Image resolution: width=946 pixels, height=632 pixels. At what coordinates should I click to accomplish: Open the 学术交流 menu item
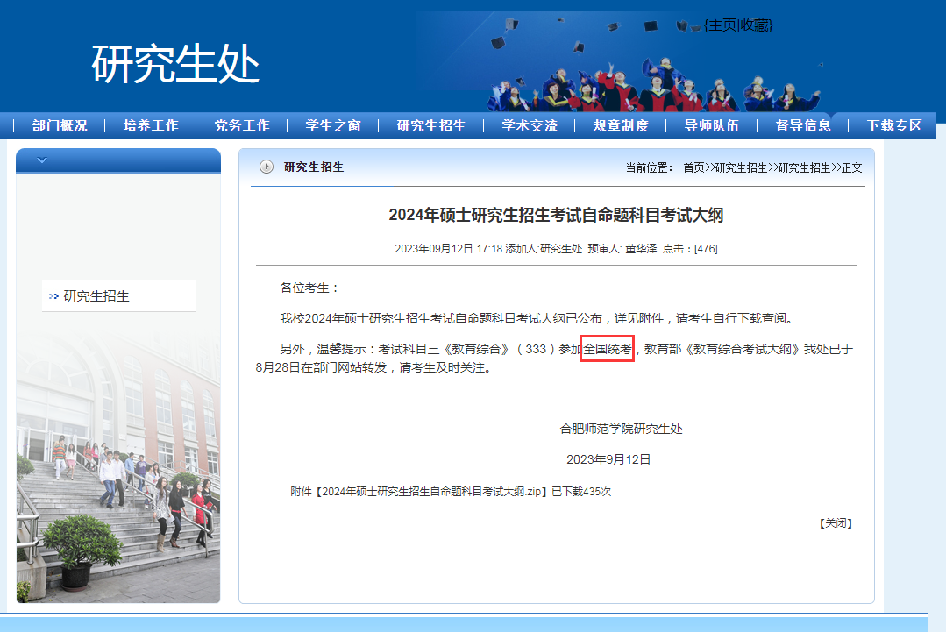tap(530, 125)
